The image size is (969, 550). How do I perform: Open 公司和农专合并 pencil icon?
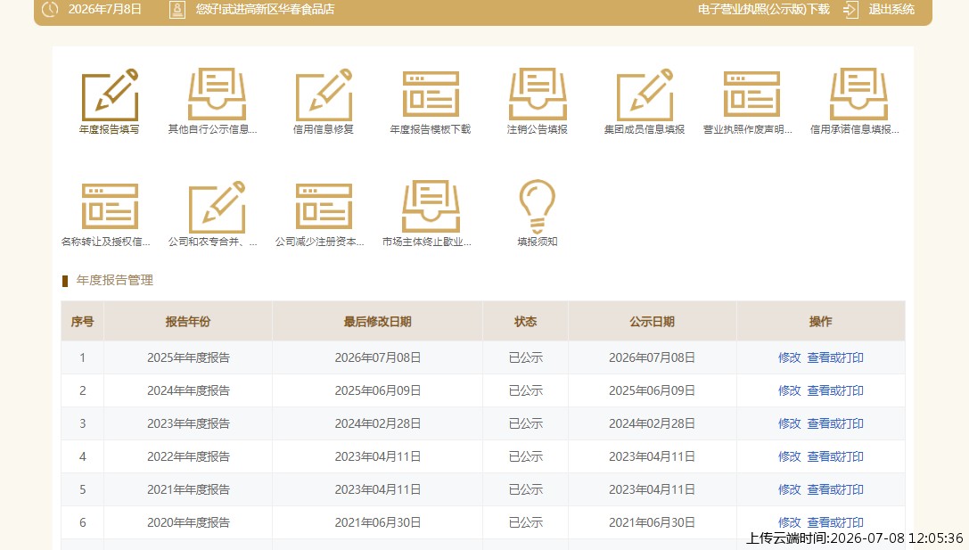[217, 207]
